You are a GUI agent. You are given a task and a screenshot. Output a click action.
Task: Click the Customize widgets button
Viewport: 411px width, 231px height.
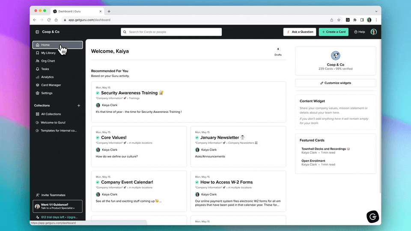coord(336,83)
